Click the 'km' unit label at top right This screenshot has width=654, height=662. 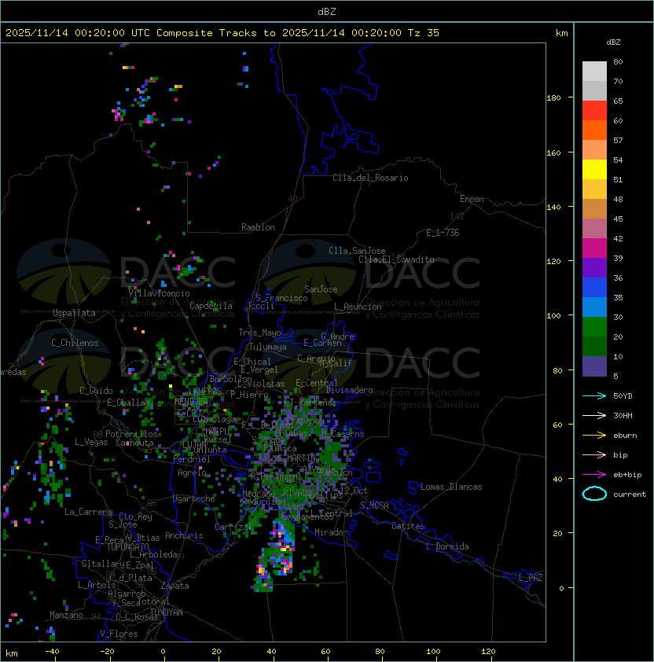click(561, 33)
